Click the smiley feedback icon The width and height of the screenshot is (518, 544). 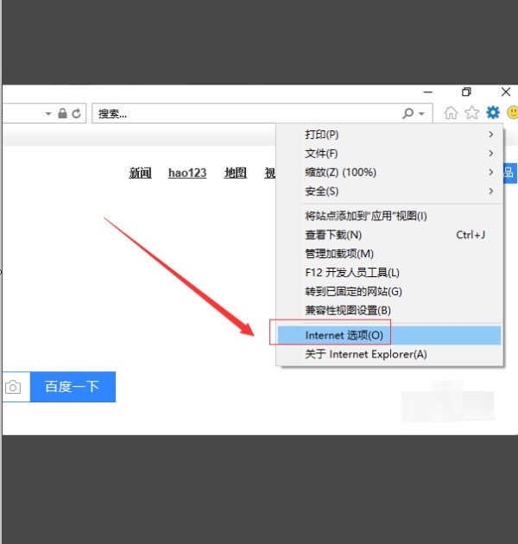[x=513, y=113]
